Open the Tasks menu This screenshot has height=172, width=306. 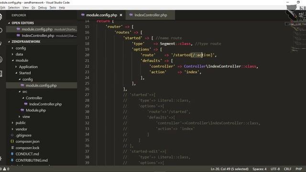pos(53,8)
